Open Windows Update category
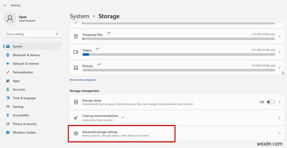The width and height of the screenshot is (287, 148). coord(32,132)
